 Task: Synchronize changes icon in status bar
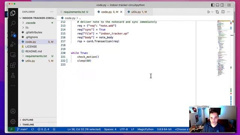pos(33,129)
